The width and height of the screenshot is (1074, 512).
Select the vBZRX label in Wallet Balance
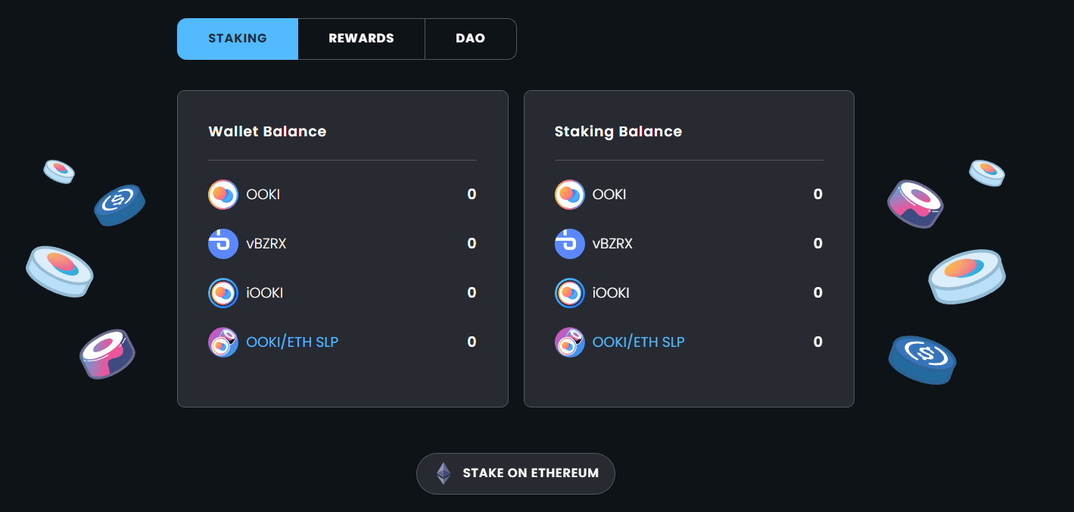click(x=266, y=244)
